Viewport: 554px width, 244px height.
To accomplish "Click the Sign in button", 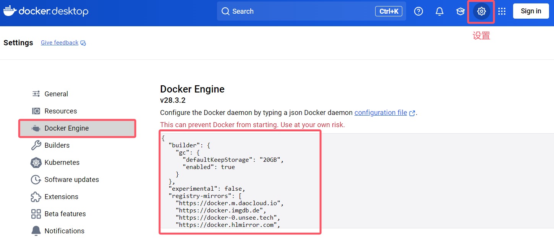I will [x=531, y=11].
